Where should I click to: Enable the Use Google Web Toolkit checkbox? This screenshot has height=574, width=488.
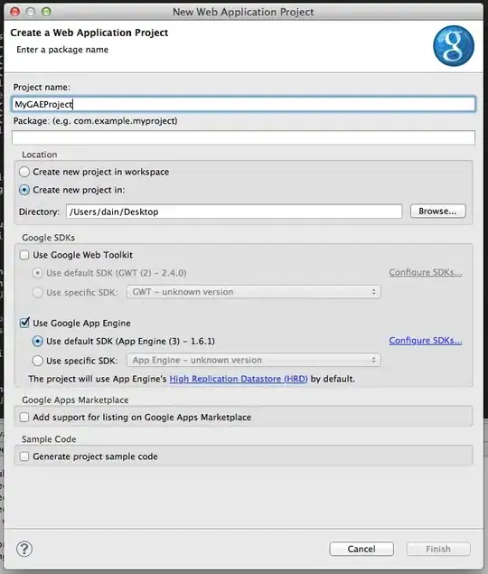[x=24, y=255]
